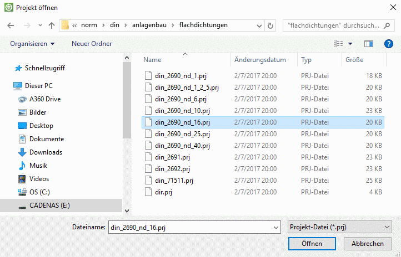Image resolution: width=401 pixels, height=257 pixels.
Task: Select file din_2690_nd_25.prj
Action: point(182,134)
